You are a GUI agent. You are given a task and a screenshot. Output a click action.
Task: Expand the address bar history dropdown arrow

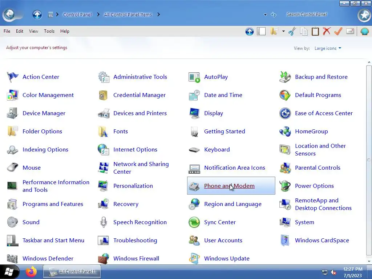click(265, 15)
